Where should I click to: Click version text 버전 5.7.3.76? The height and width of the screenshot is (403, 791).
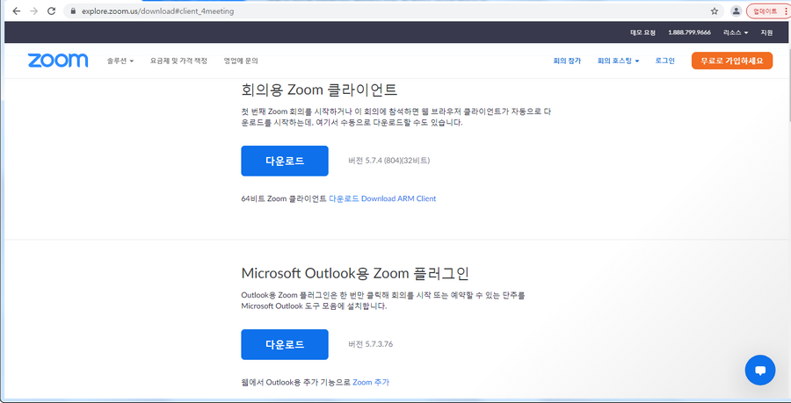[370, 344]
